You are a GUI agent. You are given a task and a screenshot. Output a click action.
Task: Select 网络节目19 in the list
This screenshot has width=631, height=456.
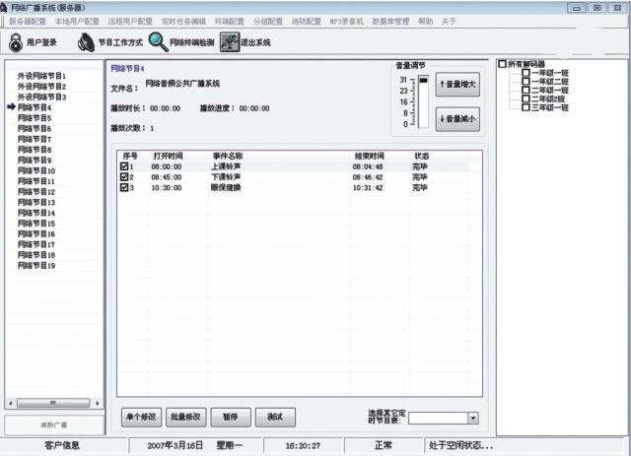[x=36, y=265]
